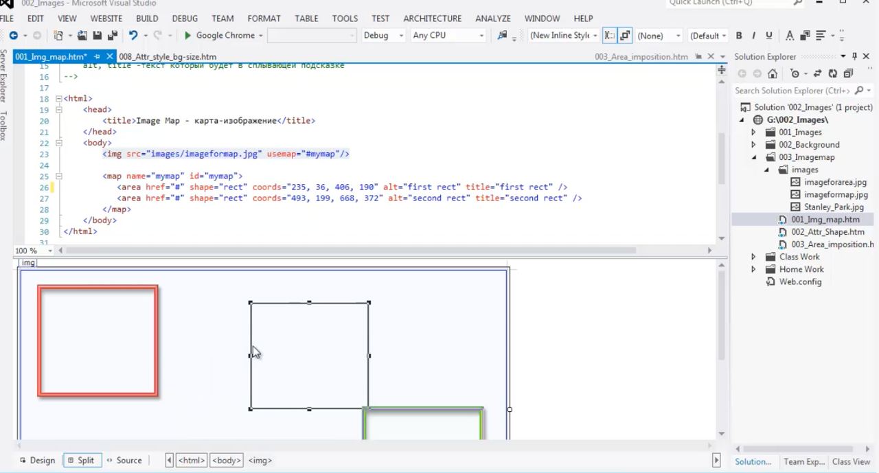Expand the Class Work folder
The image size is (879, 473).
tap(753, 257)
